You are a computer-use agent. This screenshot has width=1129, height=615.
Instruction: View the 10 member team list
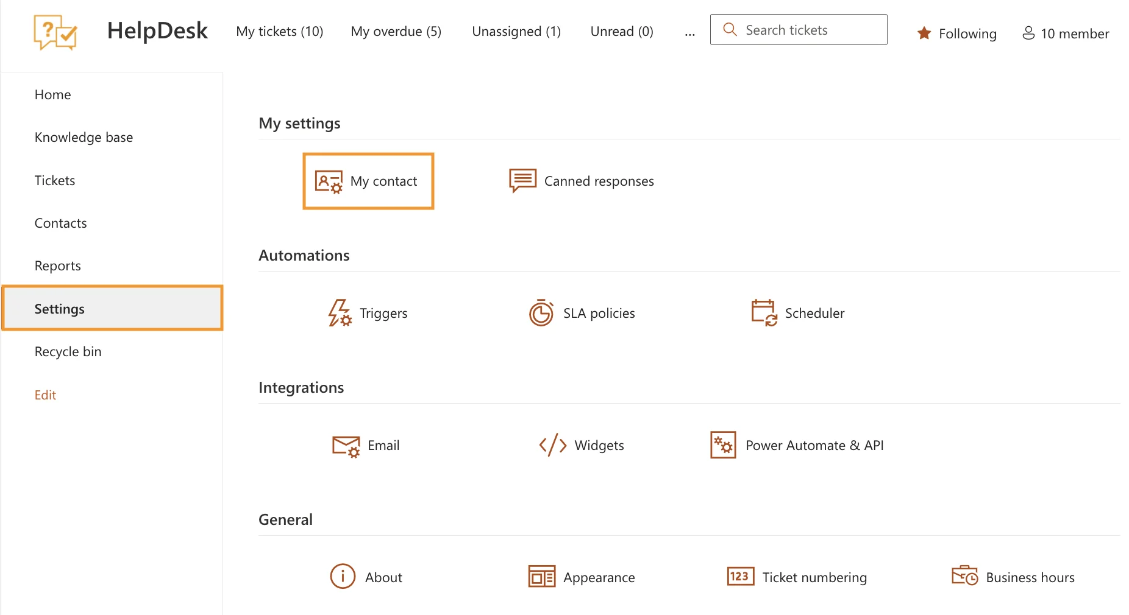[x=1065, y=33]
